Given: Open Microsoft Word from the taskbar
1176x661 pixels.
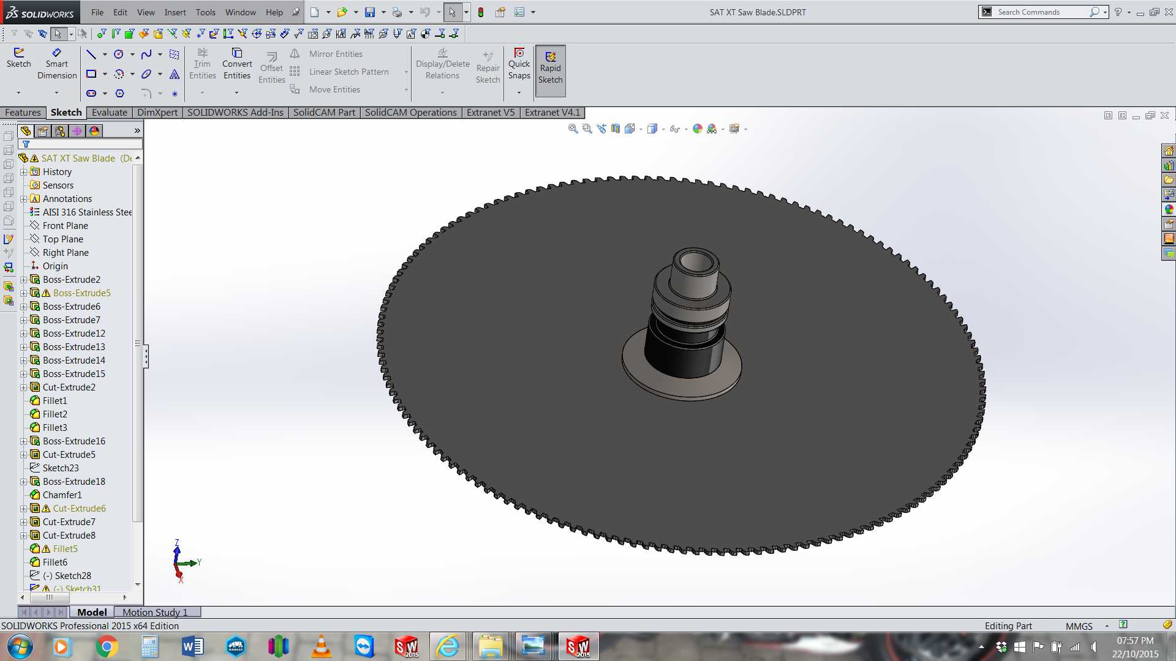Looking at the screenshot, I should [192, 647].
